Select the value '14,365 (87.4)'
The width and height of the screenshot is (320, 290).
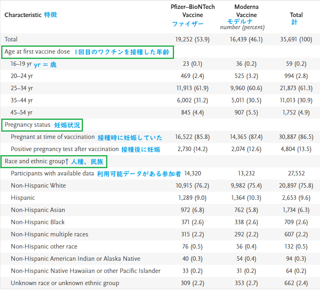point(246,137)
